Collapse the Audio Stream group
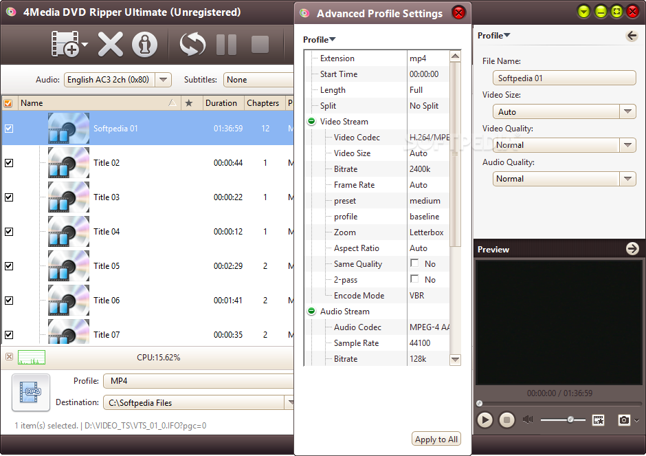 (311, 312)
